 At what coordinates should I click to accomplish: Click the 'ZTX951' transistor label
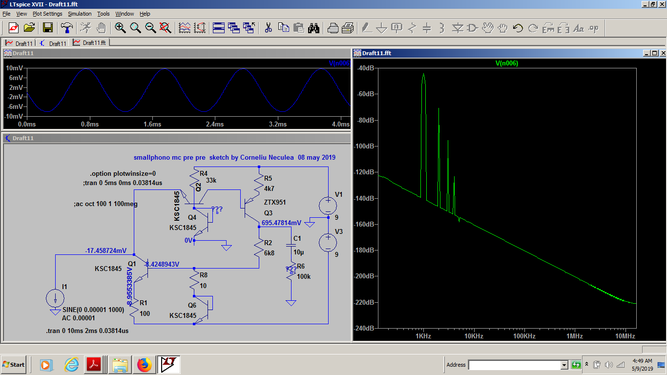pos(275,202)
